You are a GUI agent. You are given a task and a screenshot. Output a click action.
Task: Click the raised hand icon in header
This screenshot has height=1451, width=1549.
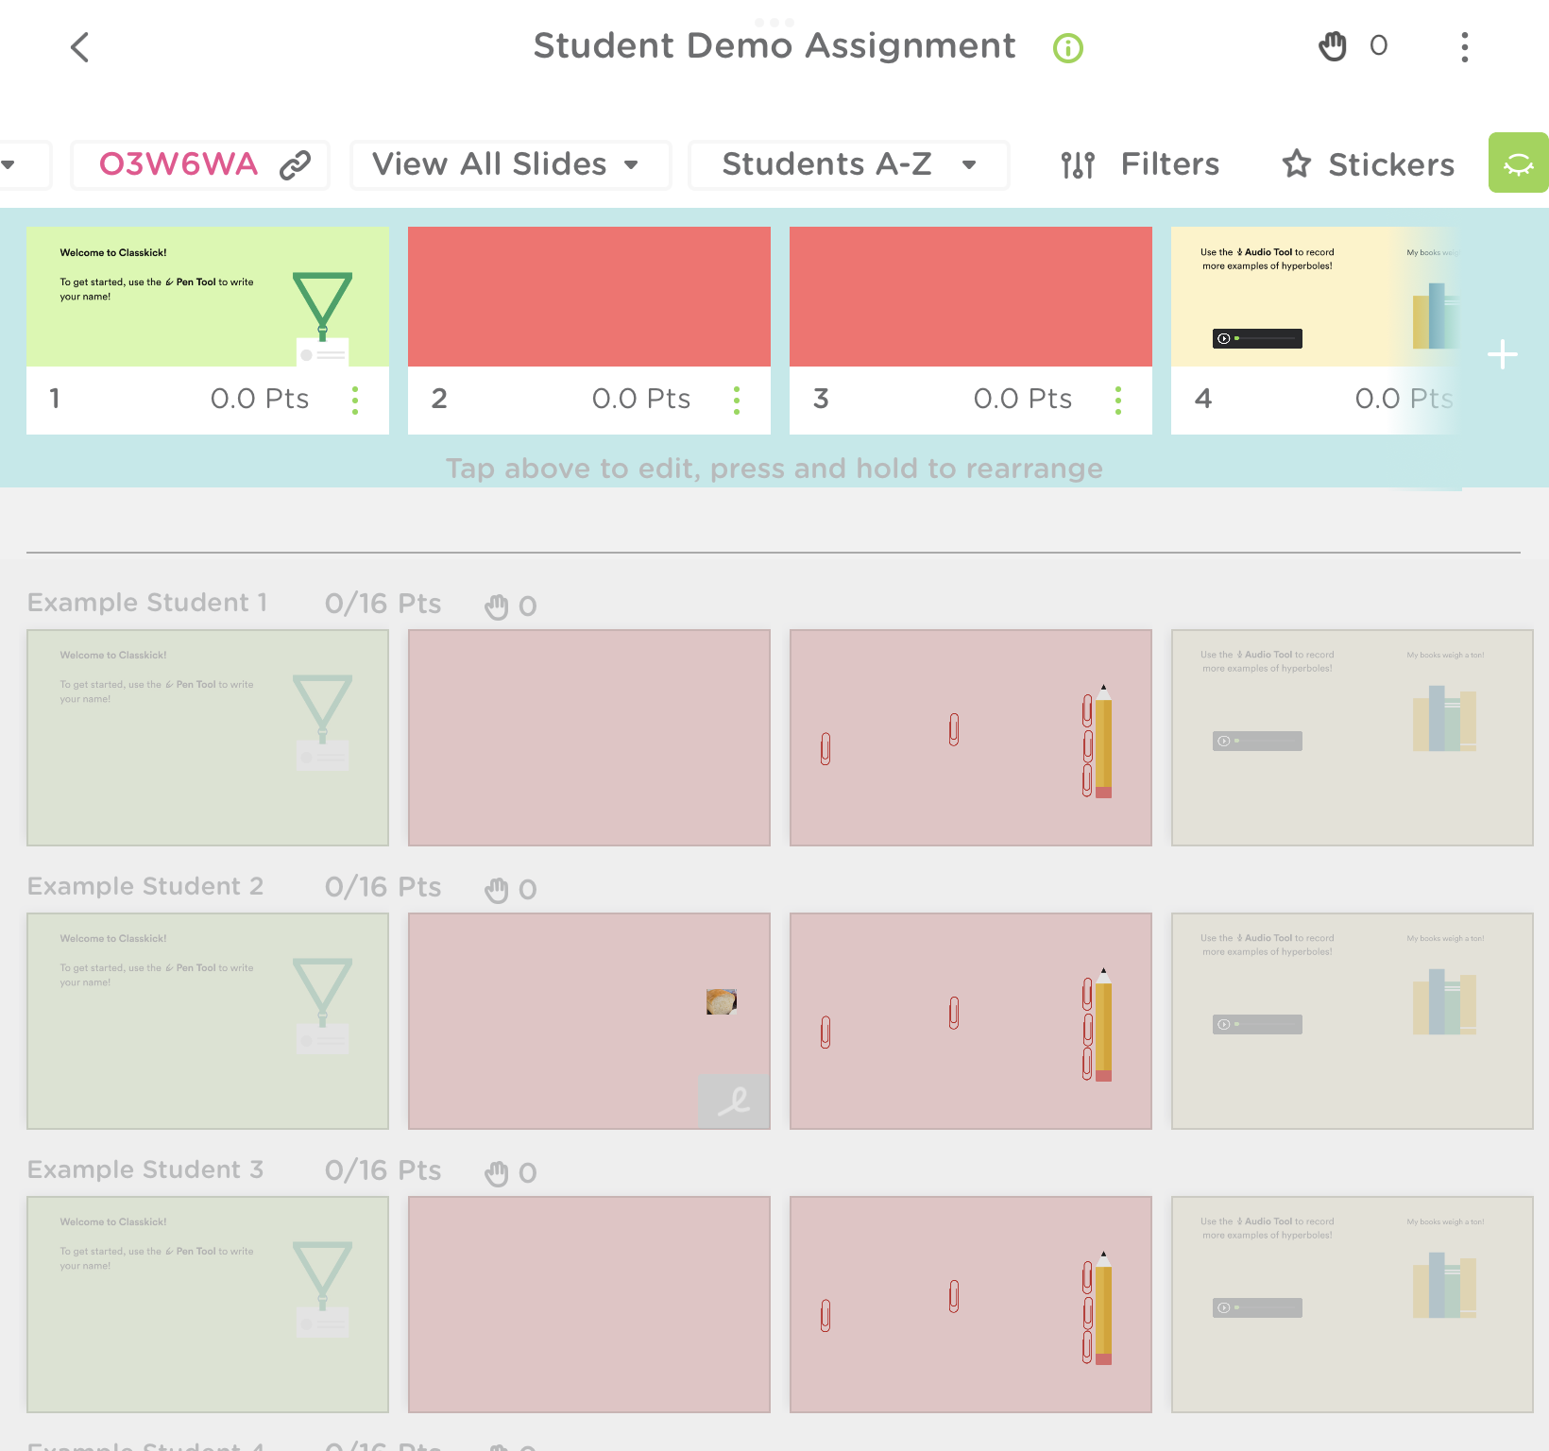(x=1333, y=46)
